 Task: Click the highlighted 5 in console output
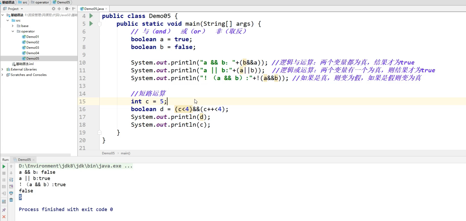20,197
